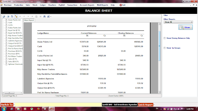Screen dimensions: 198x111
Task: Click the Print Report toolbar icon
Action: (8, 16)
